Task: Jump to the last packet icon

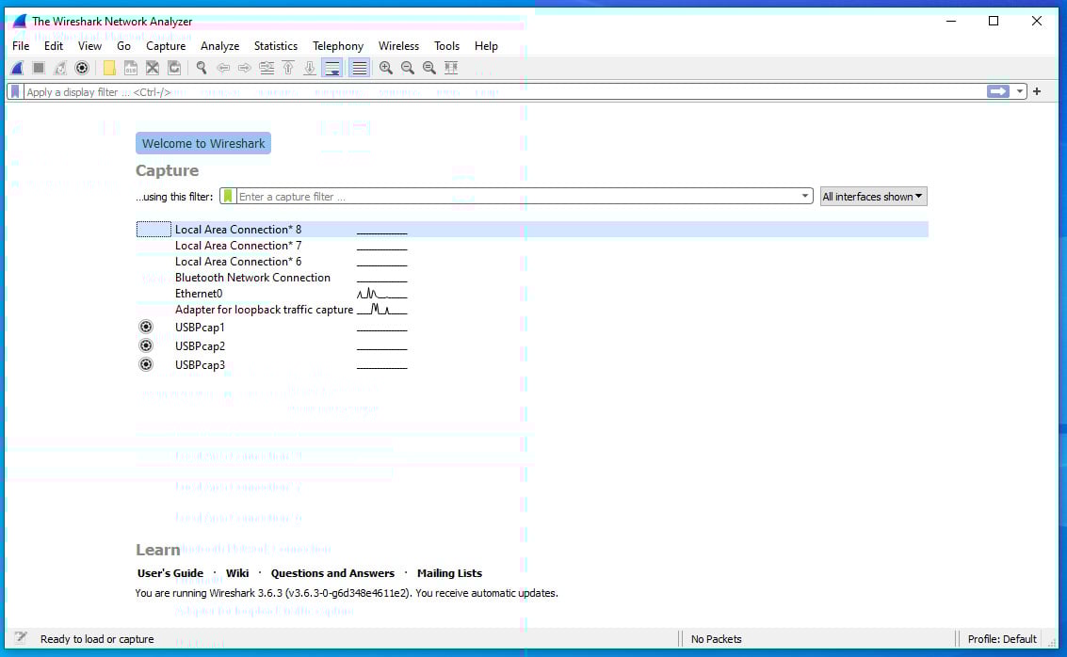Action: pos(310,68)
